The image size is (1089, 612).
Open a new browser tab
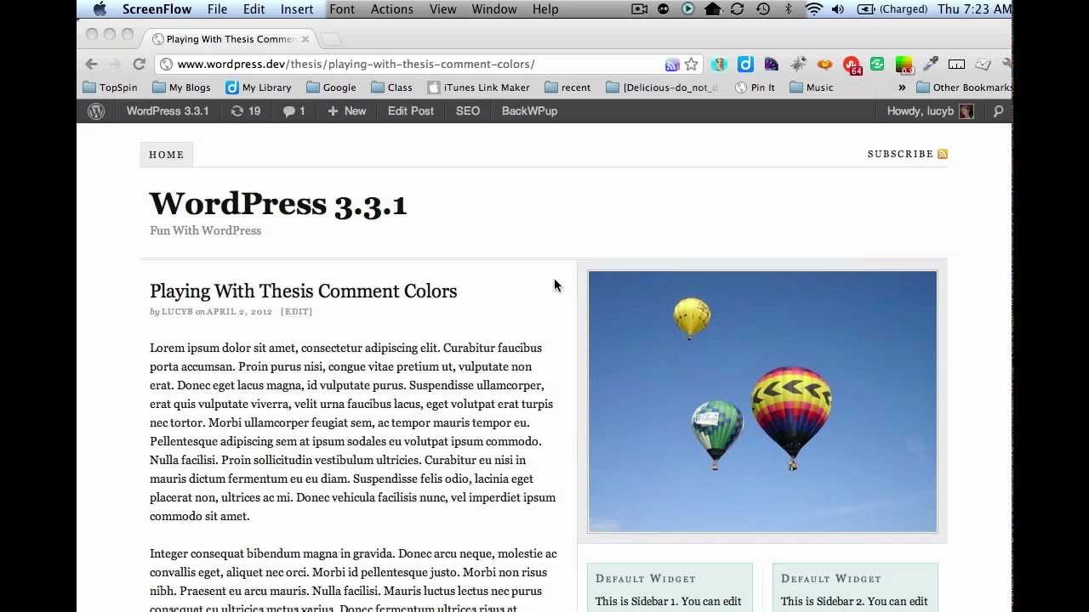tap(331, 39)
